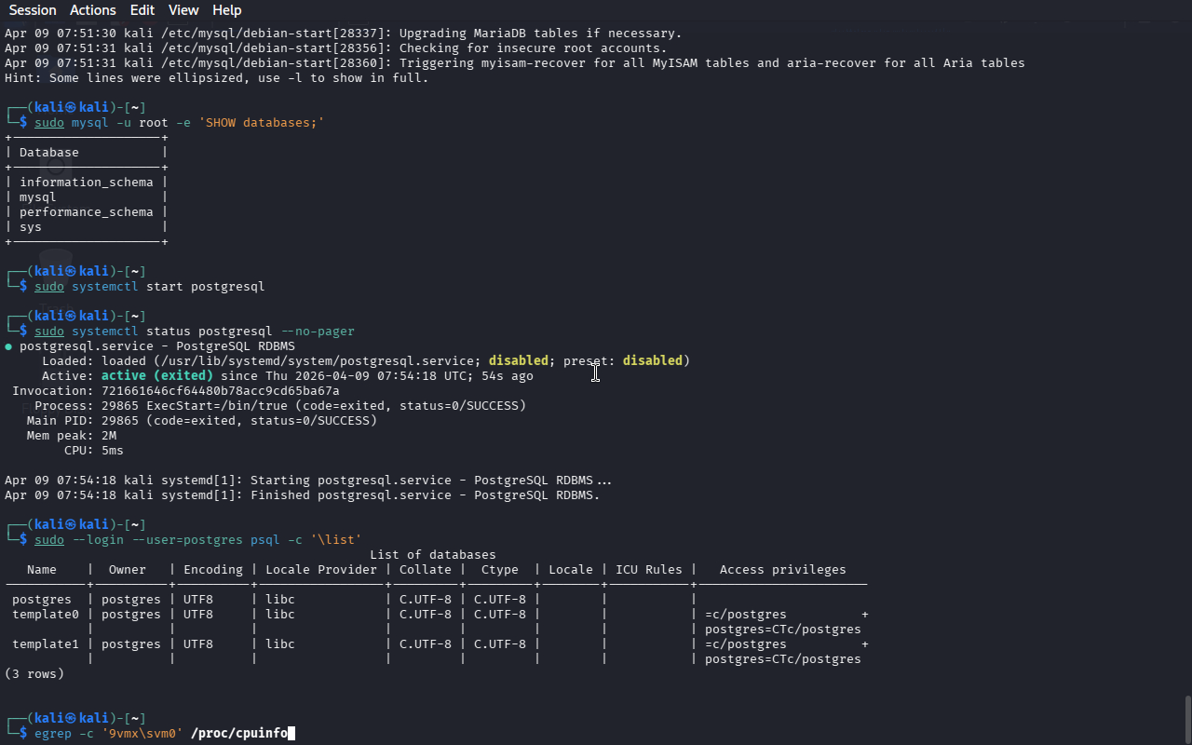Open the Session menu
The image size is (1192, 745).
(x=33, y=10)
